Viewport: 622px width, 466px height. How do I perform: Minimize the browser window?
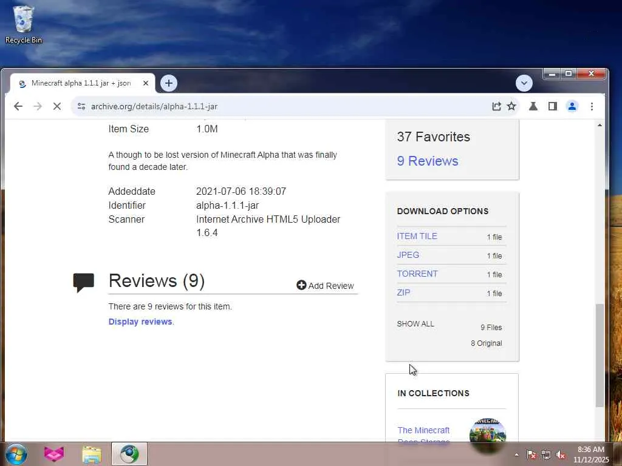point(552,73)
